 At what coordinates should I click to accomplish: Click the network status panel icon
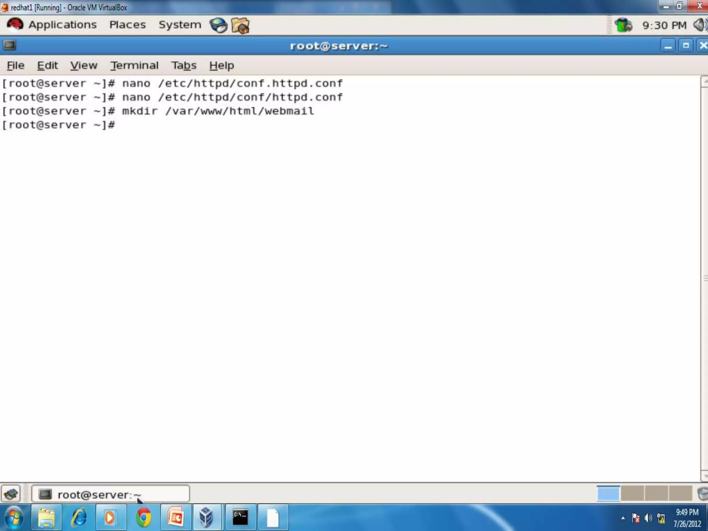tap(623, 25)
